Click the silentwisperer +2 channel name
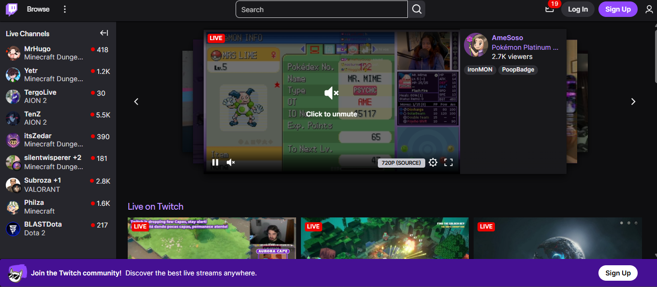Screen dimensions: 657x287 pyautogui.click(x=53, y=158)
